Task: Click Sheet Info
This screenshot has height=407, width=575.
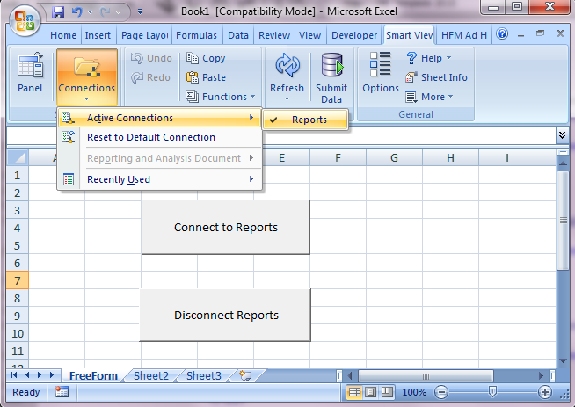Action: point(436,77)
